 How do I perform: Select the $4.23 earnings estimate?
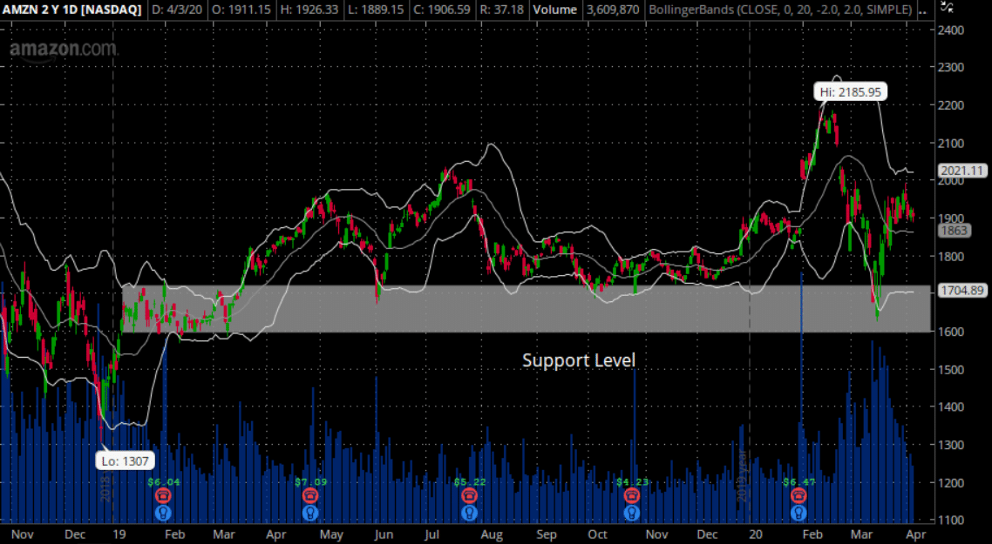pos(632,481)
